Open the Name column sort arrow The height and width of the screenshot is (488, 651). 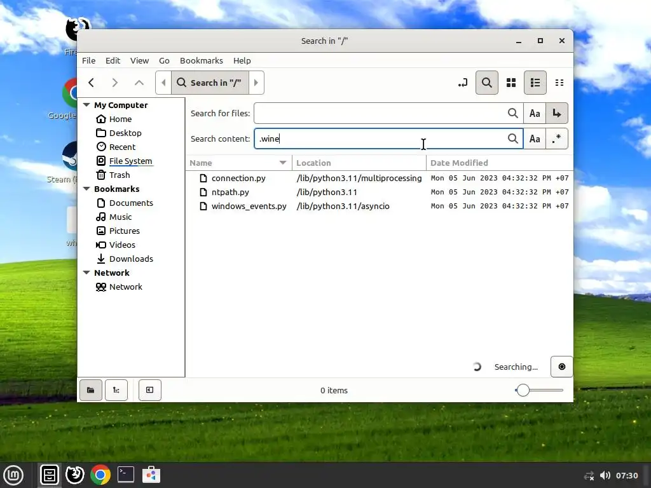(283, 163)
